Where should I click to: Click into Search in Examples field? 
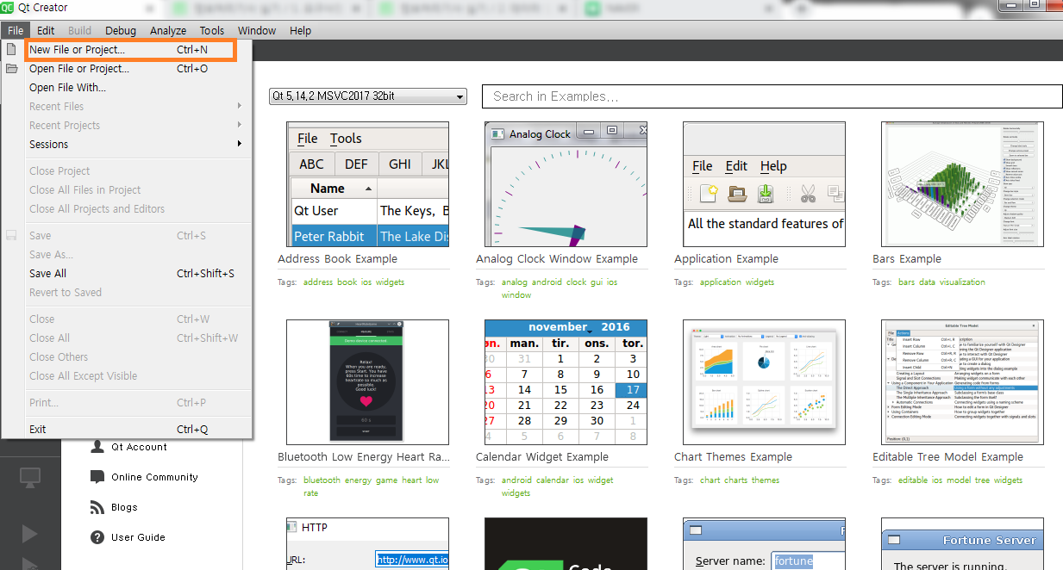[x=772, y=96]
